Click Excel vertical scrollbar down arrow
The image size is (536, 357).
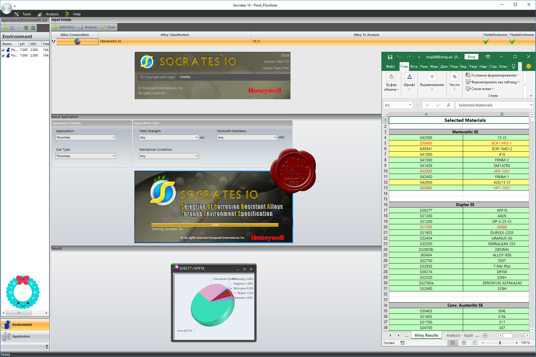532,330
